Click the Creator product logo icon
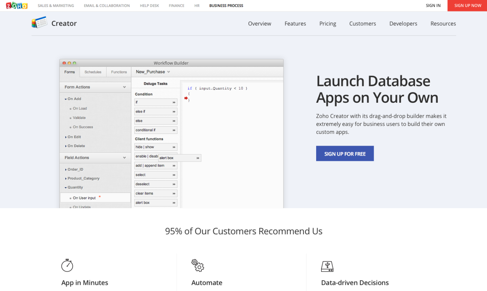This screenshot has width=487, height=291. 39,22
